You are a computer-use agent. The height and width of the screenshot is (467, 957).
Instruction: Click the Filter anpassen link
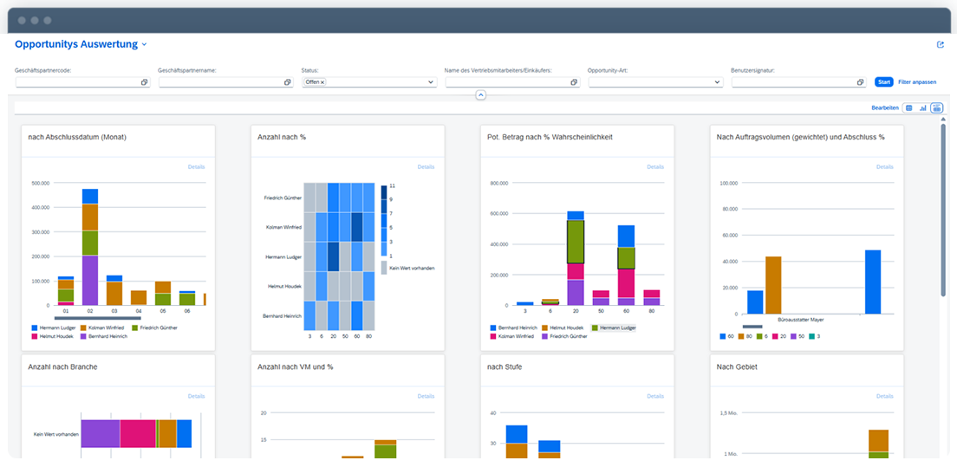916,82
